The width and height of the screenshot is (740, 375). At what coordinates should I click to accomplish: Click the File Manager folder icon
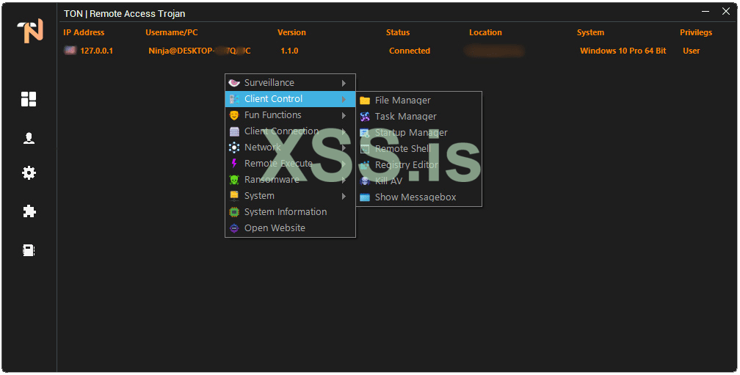[x=365, y=101]
